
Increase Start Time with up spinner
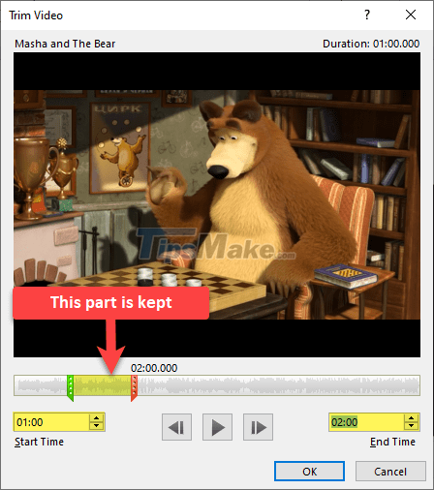pos(97,418)
